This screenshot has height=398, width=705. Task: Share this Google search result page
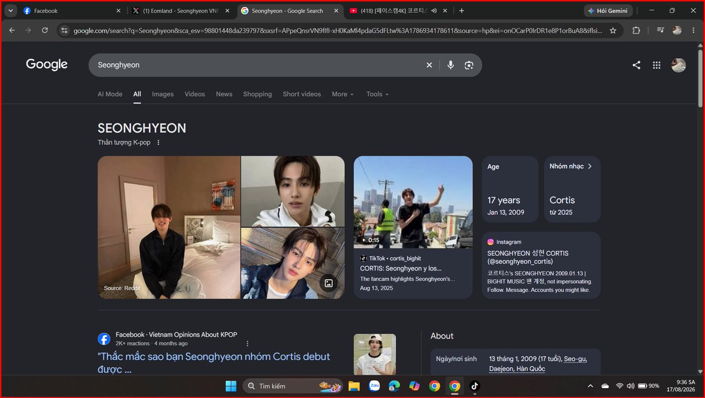click(x=636, y=65)
